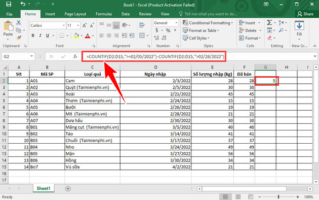
Task: Click the Copy icon
Action: [x=19, y=30]
